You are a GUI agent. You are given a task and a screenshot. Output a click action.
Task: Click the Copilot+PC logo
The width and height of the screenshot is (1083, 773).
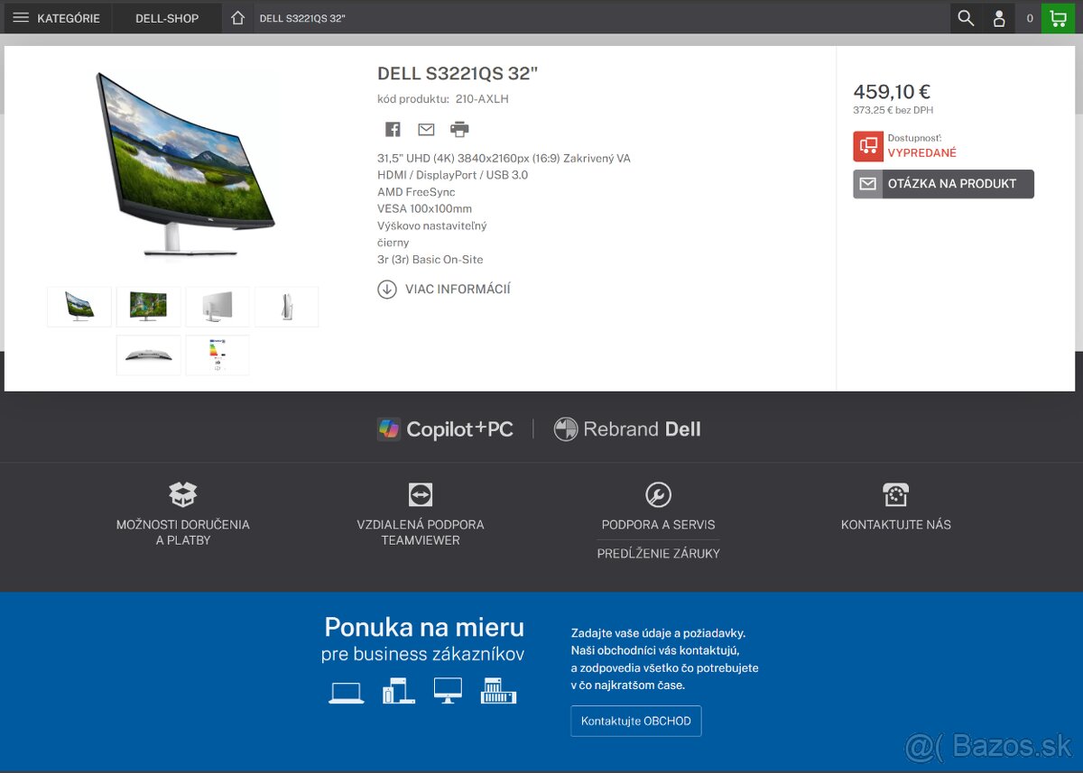[x=445, y=428]
